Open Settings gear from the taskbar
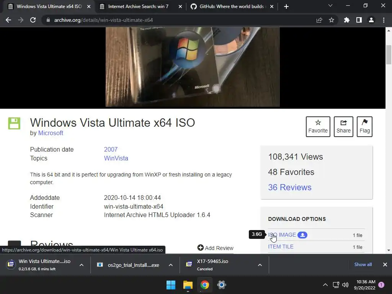This screenshot has height=294, width=392. coord(222,285)
